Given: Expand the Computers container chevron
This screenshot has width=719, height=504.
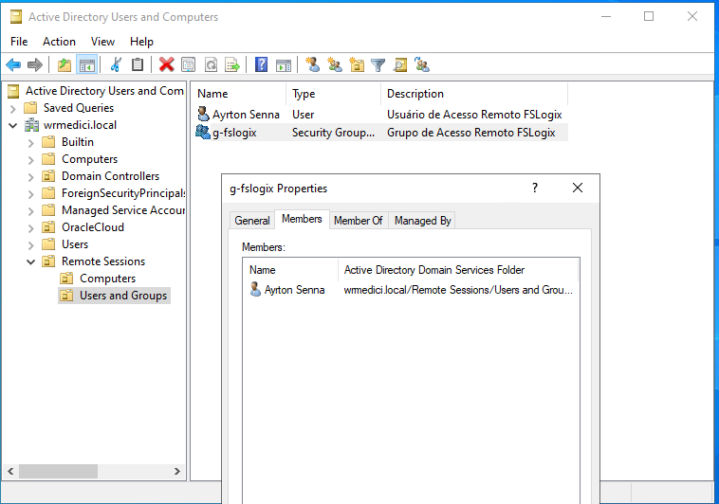Looking at the screenshot, I should [x=30, y=160].
